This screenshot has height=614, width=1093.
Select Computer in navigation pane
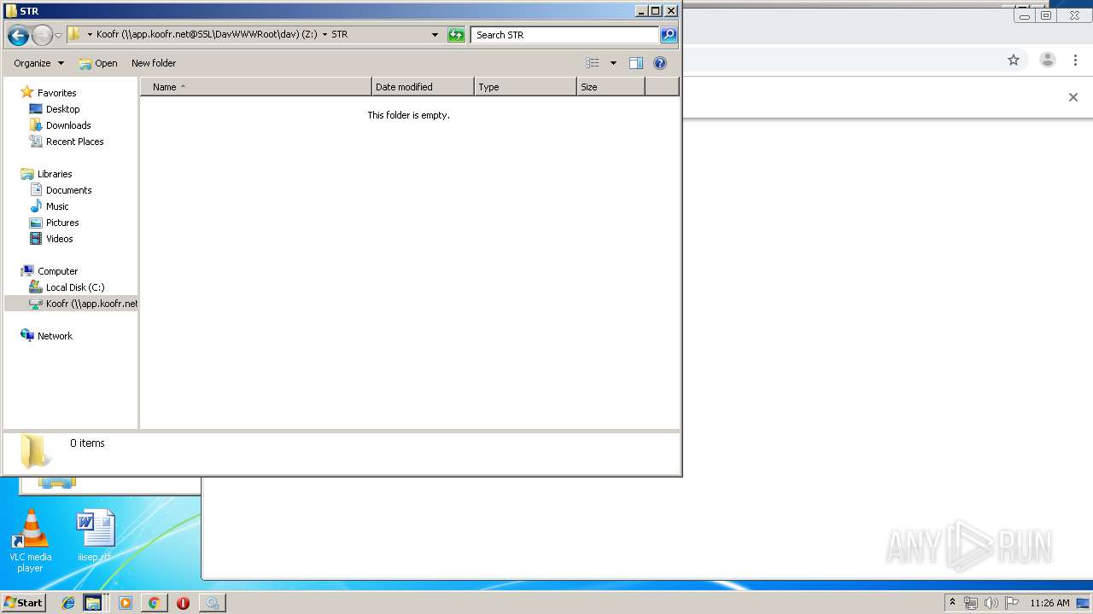click(57, 271)
